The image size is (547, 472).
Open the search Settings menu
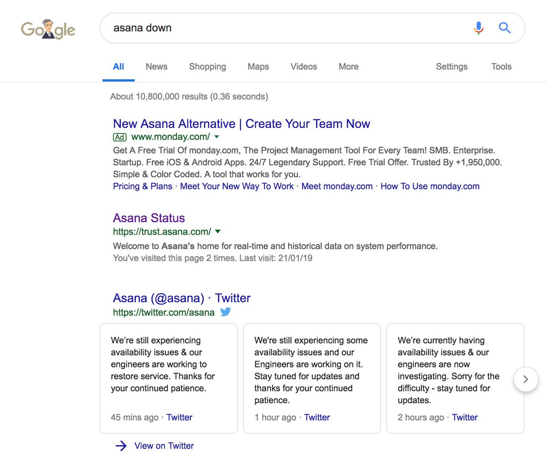point(451,67)
